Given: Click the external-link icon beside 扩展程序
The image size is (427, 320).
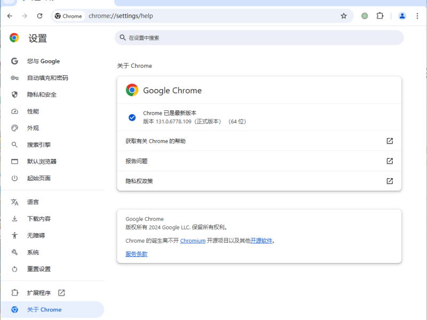Looking at the screenshot, I should pos(61,293).
